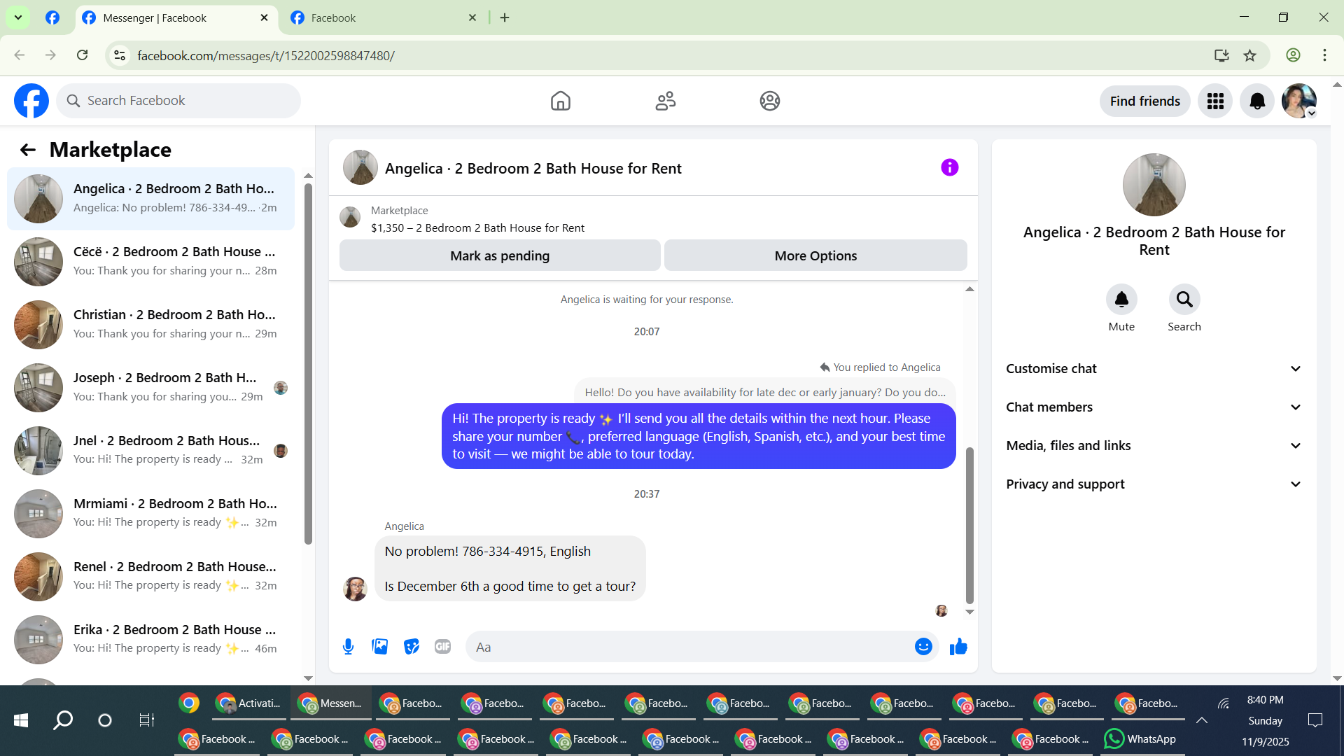Open Erika conversation in list

(150, 640)
